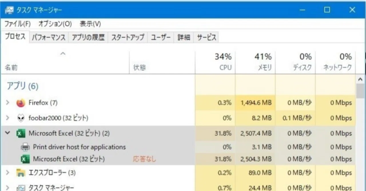Click the 0.1 MB/秒 disk value
Image resolution: width=366 pixels, height=191 pixels.
[297, 118]
